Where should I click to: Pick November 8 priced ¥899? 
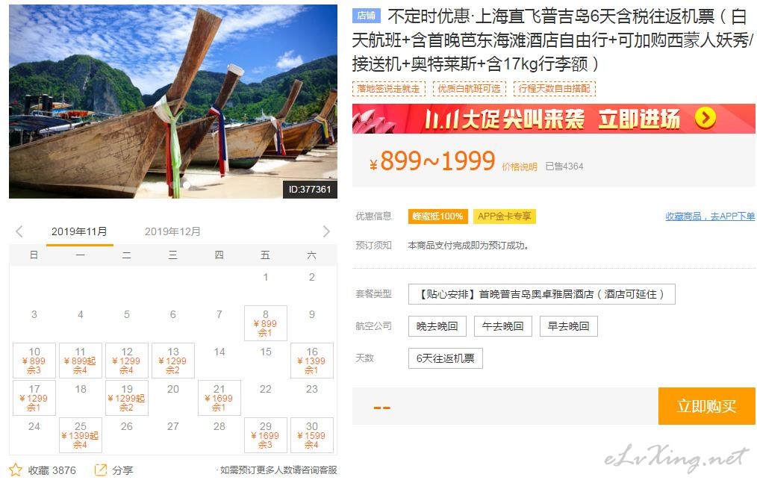(x=266, y=323)
